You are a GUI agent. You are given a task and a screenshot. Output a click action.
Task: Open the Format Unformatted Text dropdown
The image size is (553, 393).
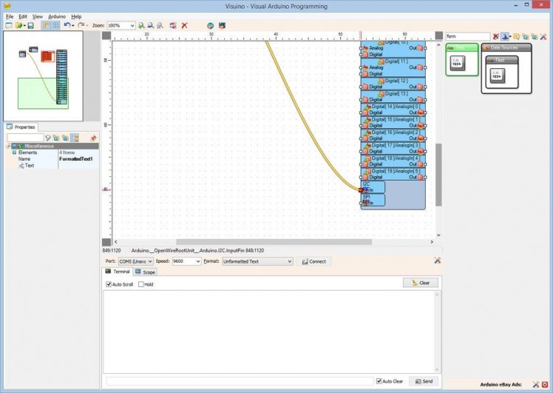click(x=257, y=261)
